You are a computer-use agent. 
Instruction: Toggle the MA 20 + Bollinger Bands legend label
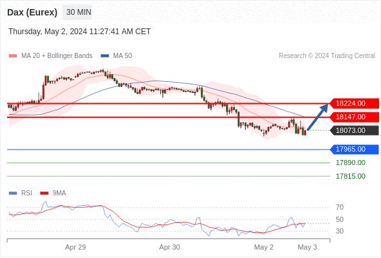pos(57,56)
